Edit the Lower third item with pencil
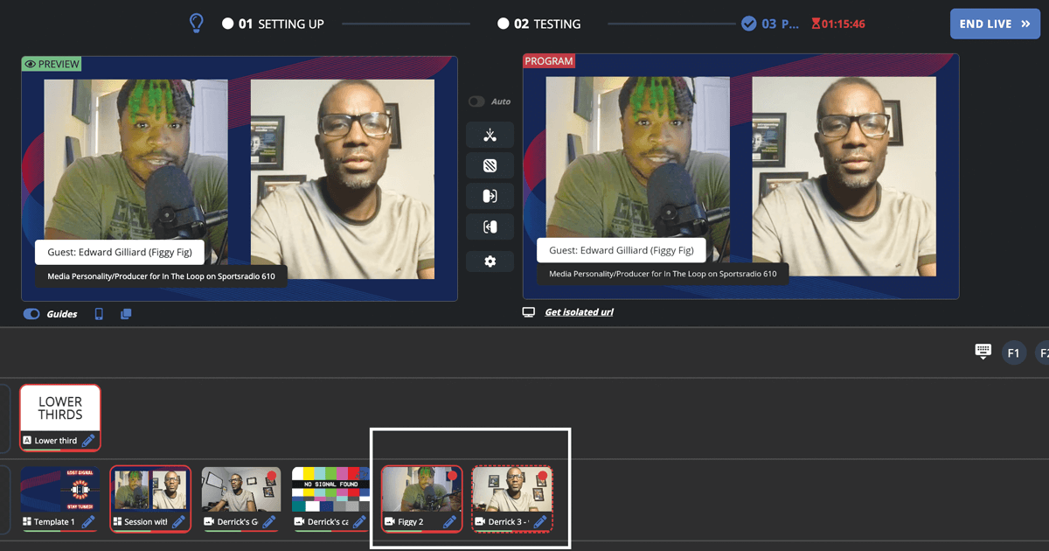This screenshot has height=551, width=1049. (88, 441)
